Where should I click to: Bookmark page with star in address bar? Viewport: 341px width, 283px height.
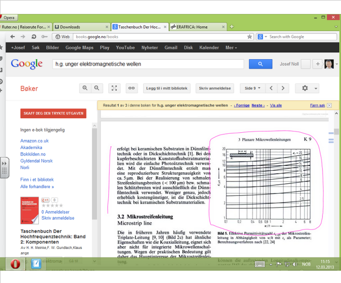click(249, 37)
